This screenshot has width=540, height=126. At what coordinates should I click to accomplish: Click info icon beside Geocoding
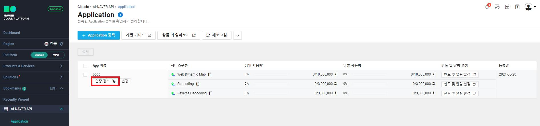[198, 84]
